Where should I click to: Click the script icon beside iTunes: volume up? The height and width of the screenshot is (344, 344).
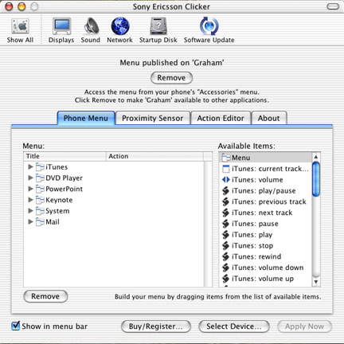(225, 279)
